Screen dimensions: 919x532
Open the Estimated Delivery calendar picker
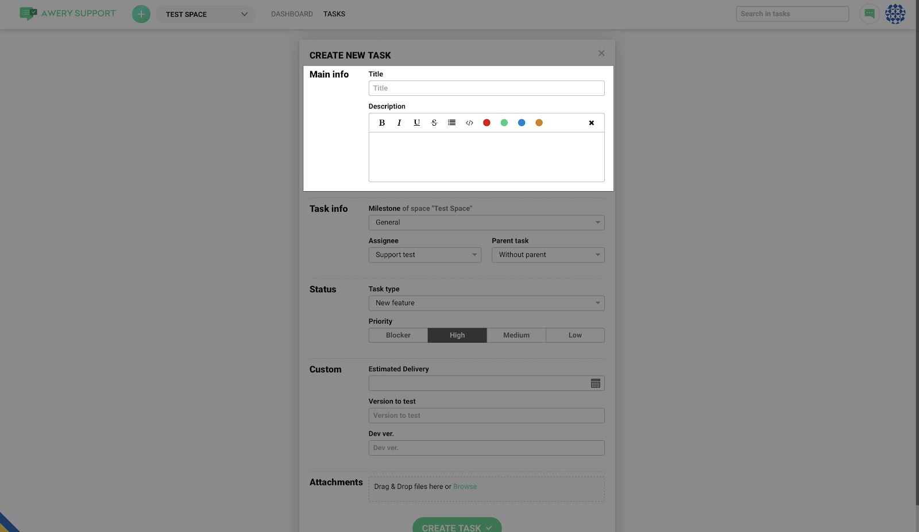[x=596, y=383]
